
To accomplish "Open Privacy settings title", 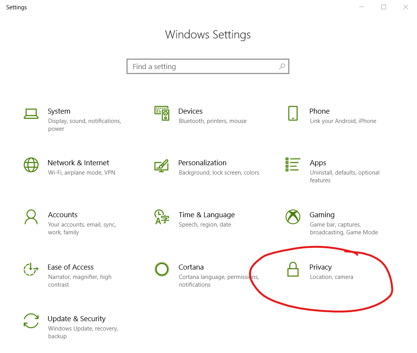I will click(320, 267).
